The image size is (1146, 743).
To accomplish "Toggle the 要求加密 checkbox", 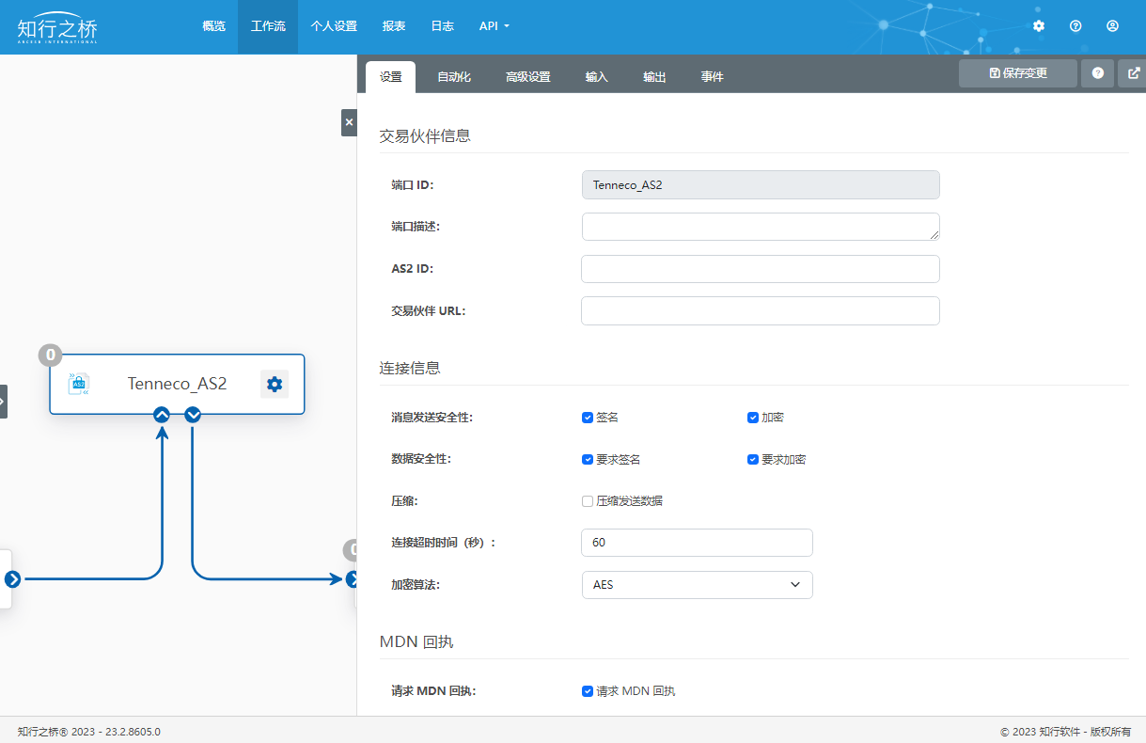I will (x=753, y=460).
